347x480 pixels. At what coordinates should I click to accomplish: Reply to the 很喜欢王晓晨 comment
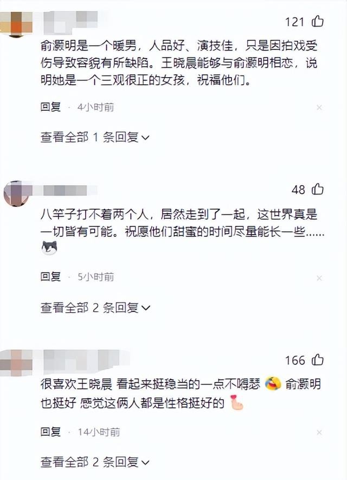pos(51,432)
